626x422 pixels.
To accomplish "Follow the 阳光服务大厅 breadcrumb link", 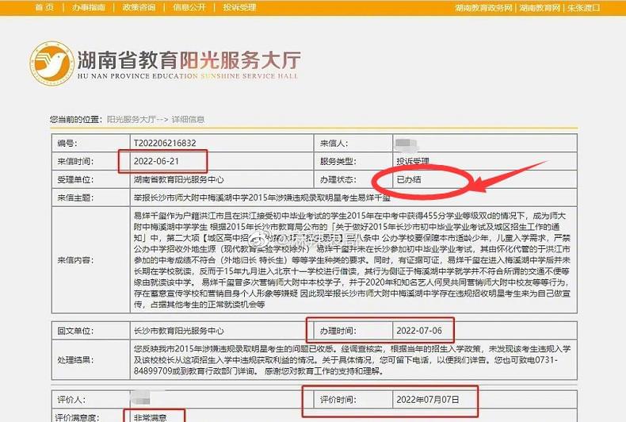I will point(132,119).
